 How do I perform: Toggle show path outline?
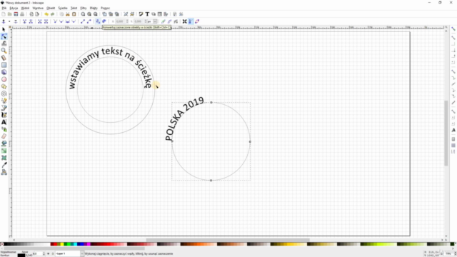coord(197,21)
